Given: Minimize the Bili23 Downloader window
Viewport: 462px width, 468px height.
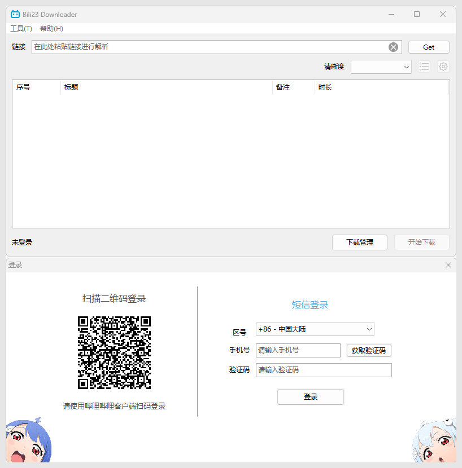Looking at the screenshot, I should (391, 14).
